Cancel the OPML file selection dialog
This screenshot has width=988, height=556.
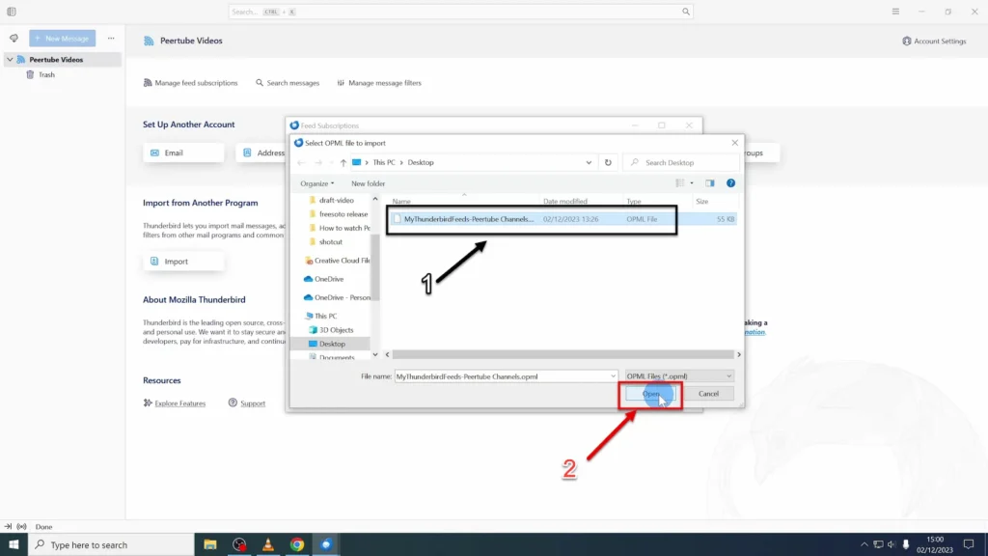tap(708, 394)
